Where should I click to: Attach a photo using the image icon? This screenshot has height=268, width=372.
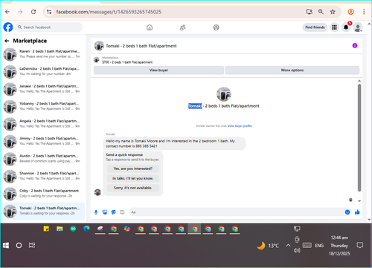coord(105,212)
